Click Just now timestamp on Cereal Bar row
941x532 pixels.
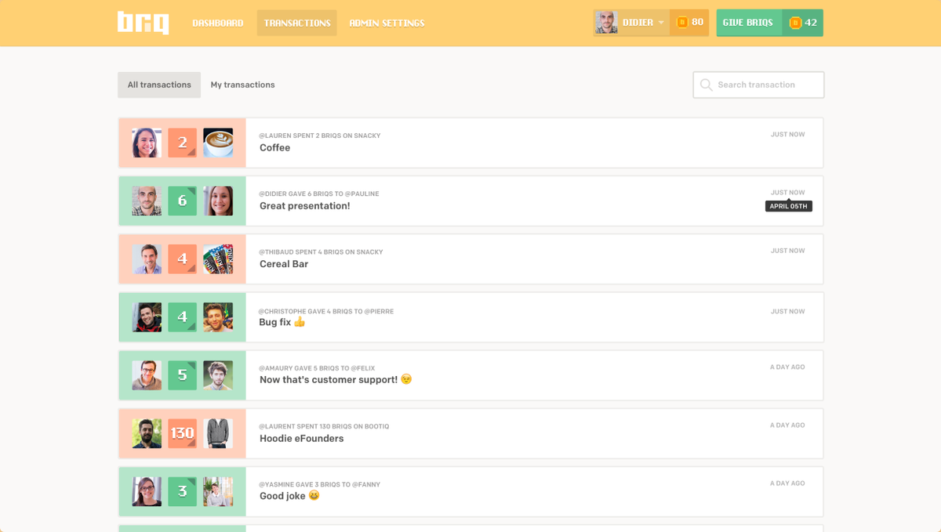(x=787, y=251)
